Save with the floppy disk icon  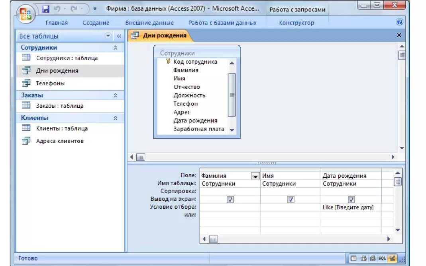click(x=45, y=9)
